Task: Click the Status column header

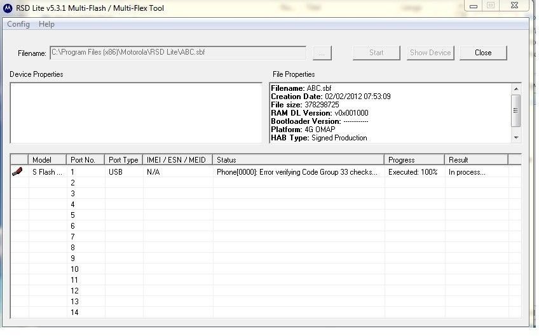Action: [298, 160]
